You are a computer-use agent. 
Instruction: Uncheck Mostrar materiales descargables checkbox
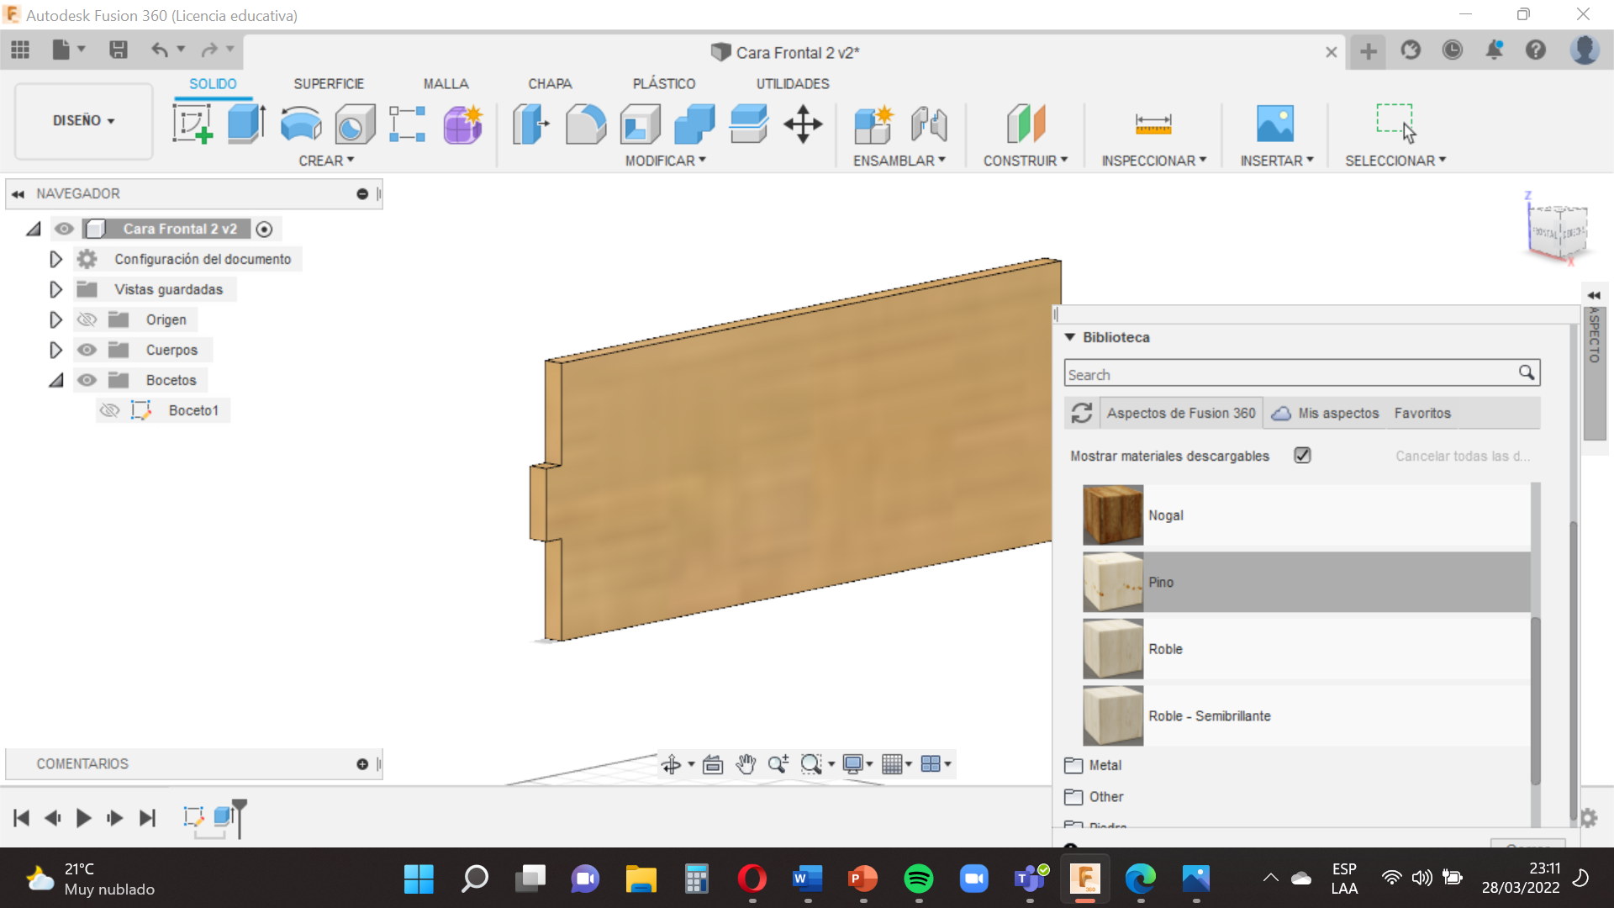pos(1302,455)
